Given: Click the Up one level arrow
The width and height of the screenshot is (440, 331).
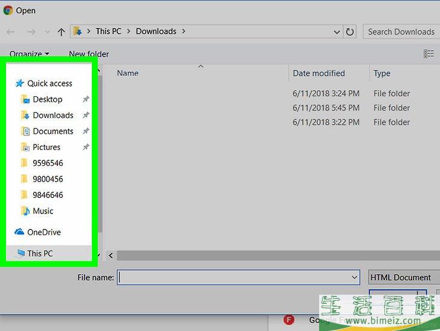Looking at the screenshot, I should 61,31.
